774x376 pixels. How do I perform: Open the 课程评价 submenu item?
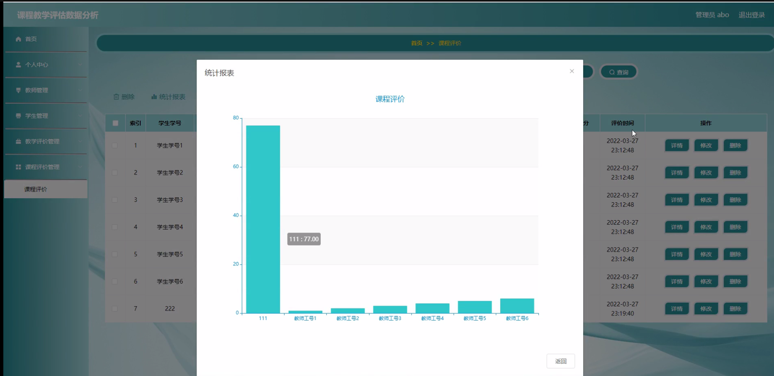pos(36,189)
